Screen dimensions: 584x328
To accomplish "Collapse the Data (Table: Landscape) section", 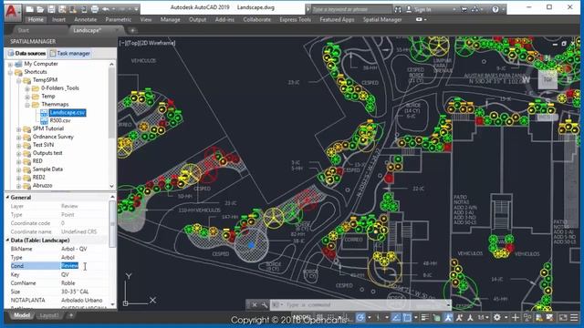I will [x=7, y=241].
